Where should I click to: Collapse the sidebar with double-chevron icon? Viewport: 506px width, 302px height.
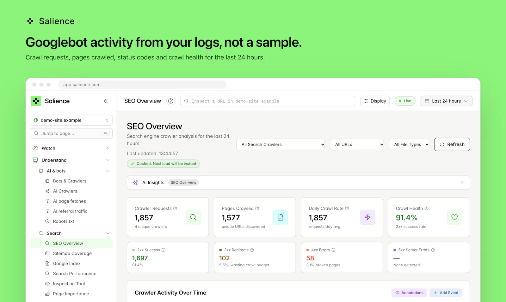pos(106,101)
